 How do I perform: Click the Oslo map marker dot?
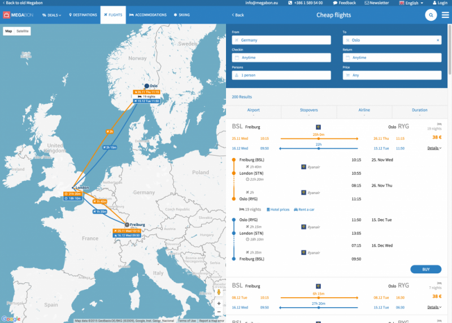click(x=147, y=86)
